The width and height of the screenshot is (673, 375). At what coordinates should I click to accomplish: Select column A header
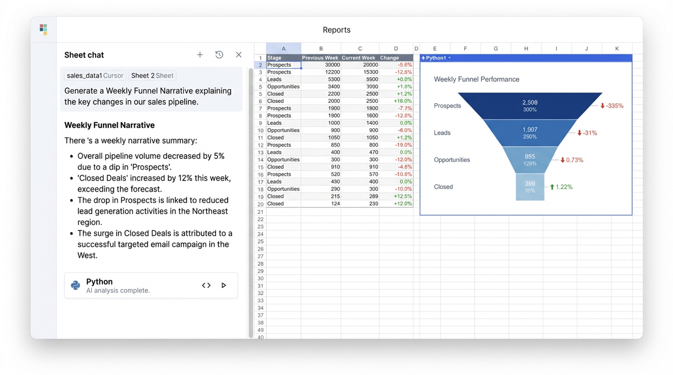(x=284, y=48)
